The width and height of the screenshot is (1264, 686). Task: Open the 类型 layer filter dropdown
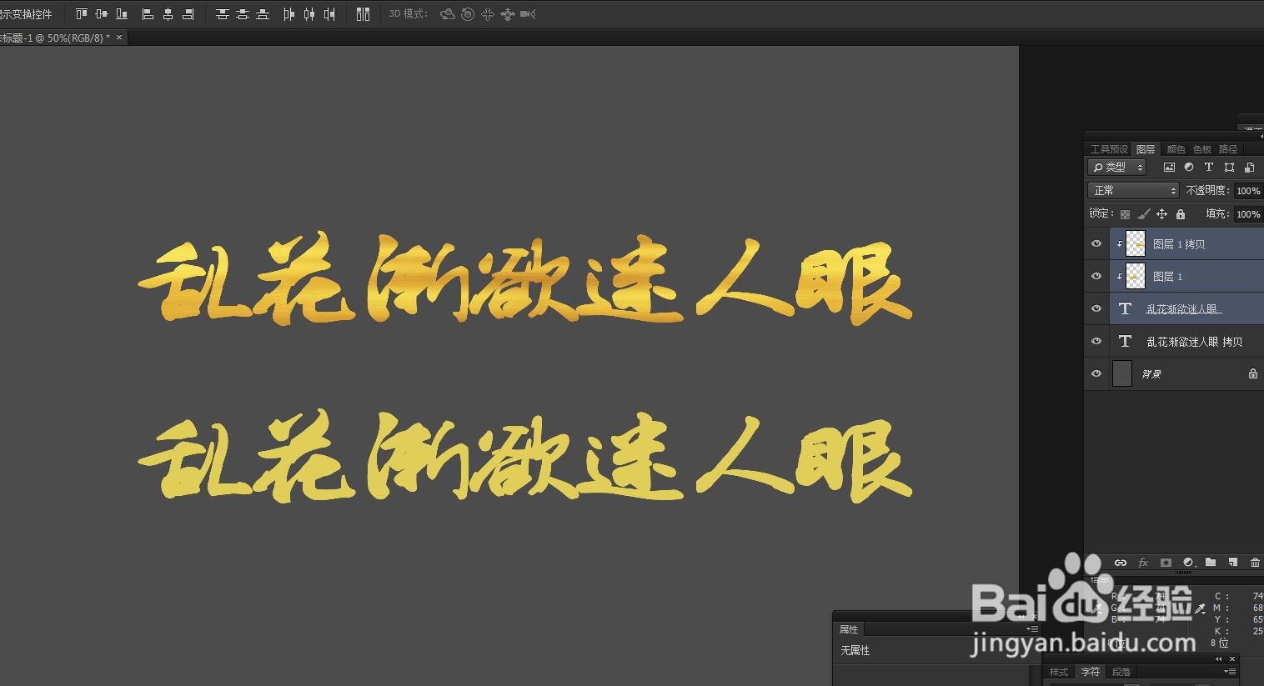click(1116, 167)
